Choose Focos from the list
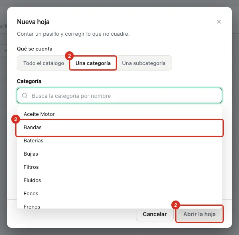Screen dimensions: 239x235 tap(119, 194)
